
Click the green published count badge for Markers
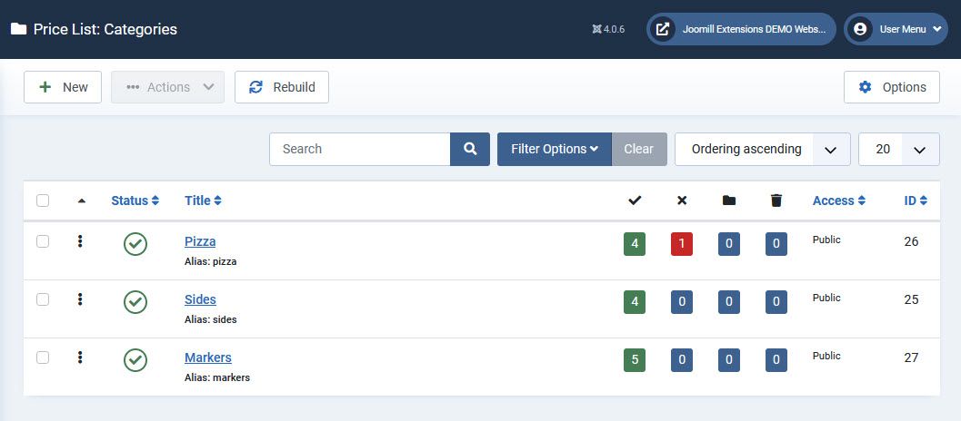pos(635,360)
